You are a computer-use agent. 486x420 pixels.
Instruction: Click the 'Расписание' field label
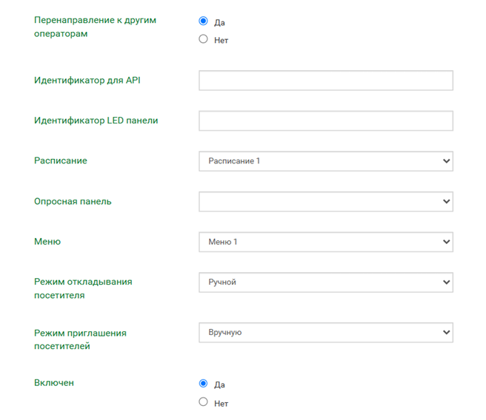60,160
